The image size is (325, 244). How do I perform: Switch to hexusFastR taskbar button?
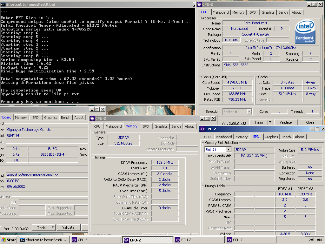pyautogui.click(x=44, y=240)
